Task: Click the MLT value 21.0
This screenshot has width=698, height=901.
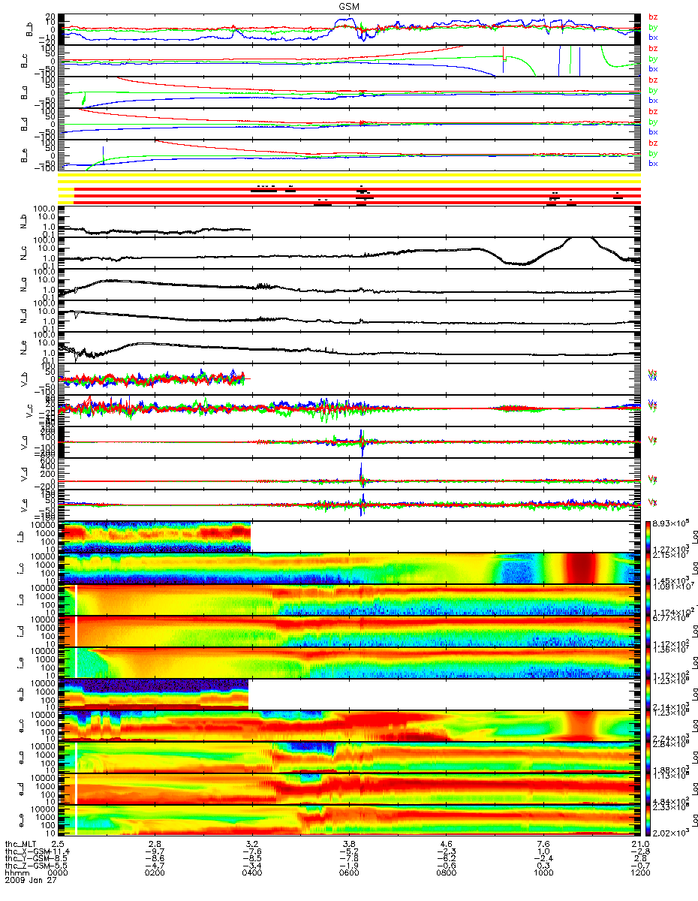Action: [639, 843]
